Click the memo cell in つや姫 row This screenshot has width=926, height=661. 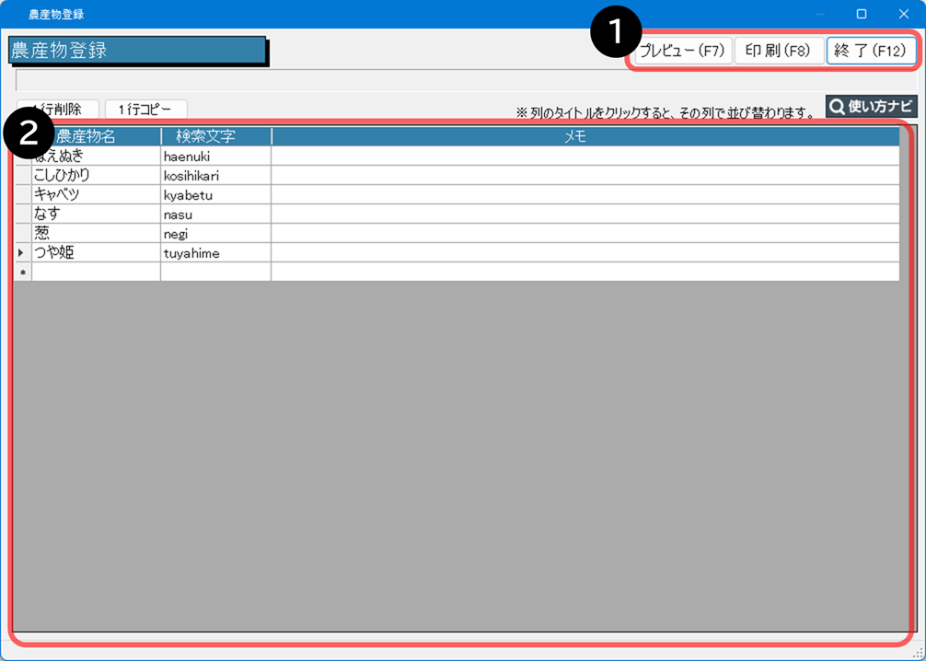tap(585, 253)
